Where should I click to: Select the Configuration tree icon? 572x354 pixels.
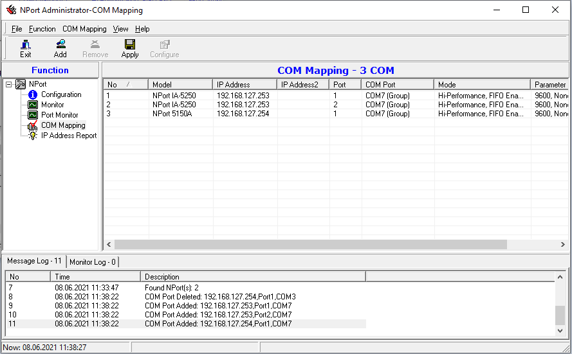(33, 94)
